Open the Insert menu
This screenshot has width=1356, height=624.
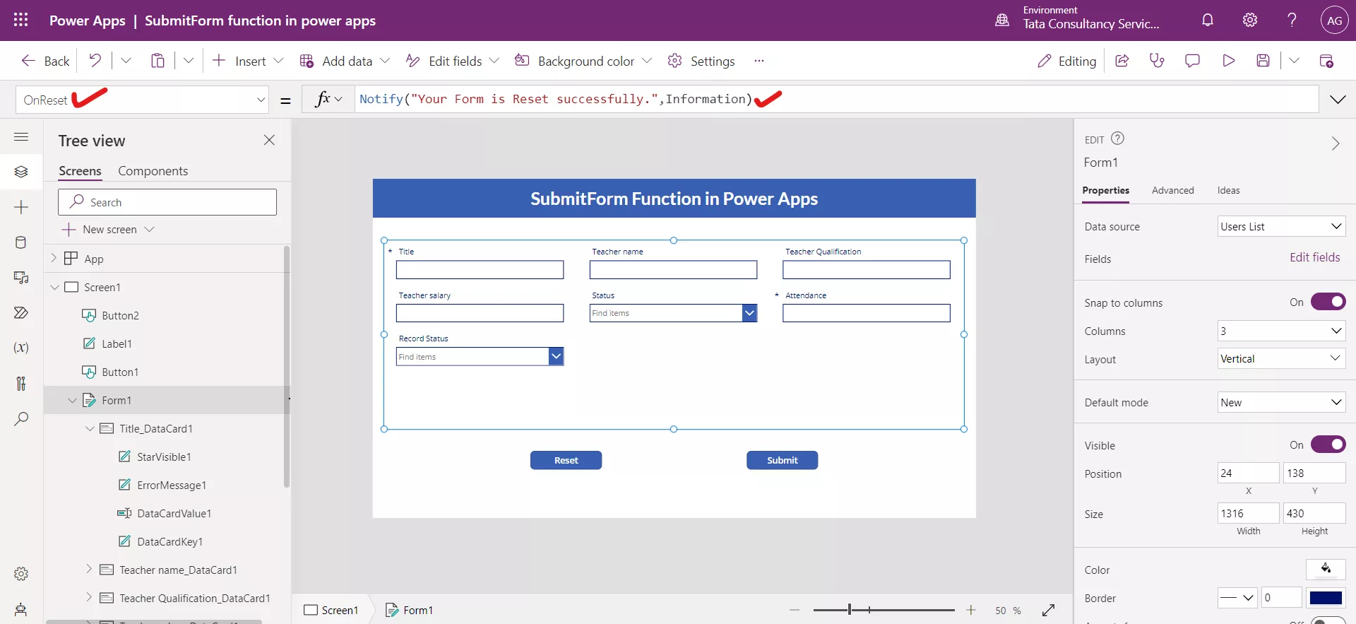pyautogui.click(x=248, y=61)
